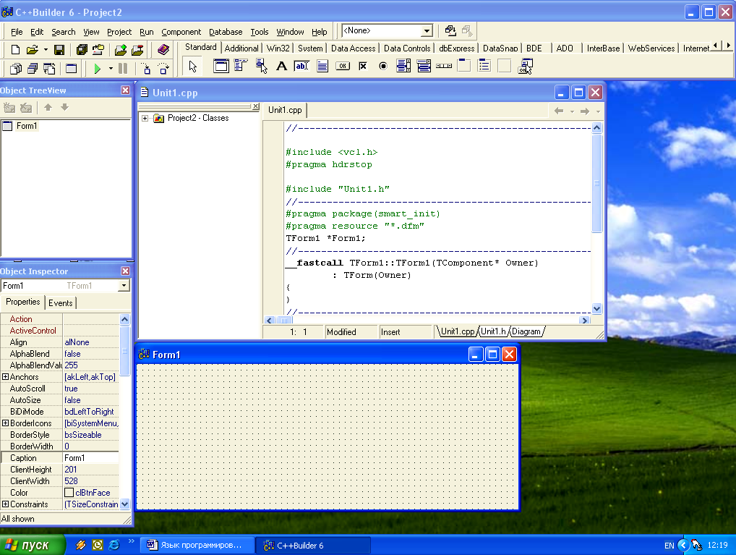This screenshot has width=736, height=555.
Task: Switch to the Additional palette tab
Action: (x=241, y=48)
